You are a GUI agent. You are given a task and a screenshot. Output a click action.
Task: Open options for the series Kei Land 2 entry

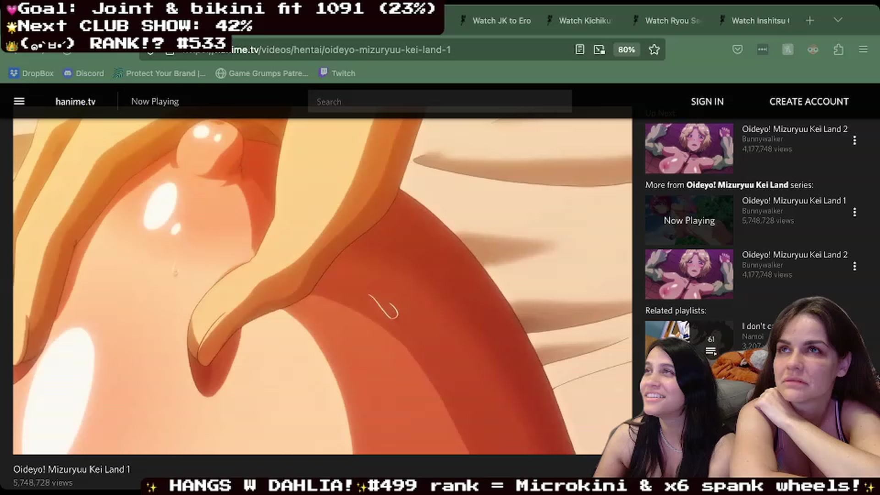click(x=854, y=266)
